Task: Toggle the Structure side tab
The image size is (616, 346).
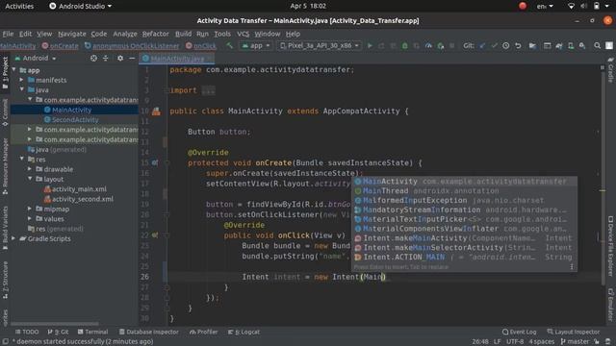Action: pos(5,280)
